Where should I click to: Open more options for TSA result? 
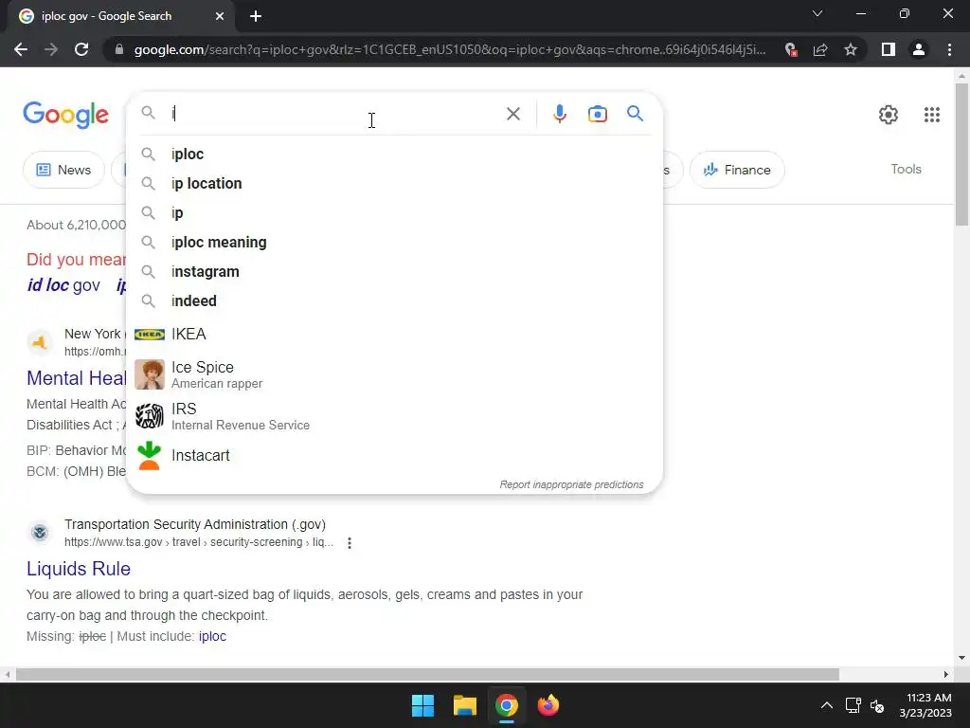pyautogui.click(x=350, y=543)
